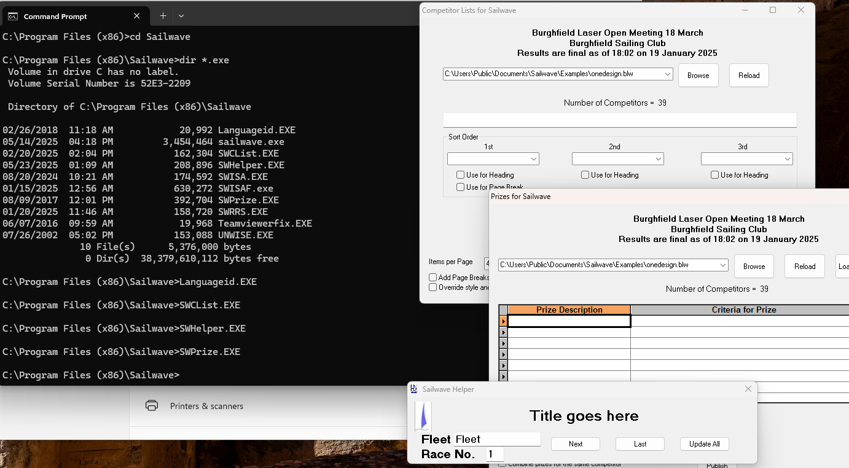Close the Competitor Lists for Sailwave window
This screenshot has height=468, width=849.
coord(801,10)
